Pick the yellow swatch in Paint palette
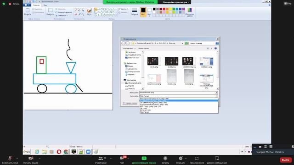 click(170, 9)
